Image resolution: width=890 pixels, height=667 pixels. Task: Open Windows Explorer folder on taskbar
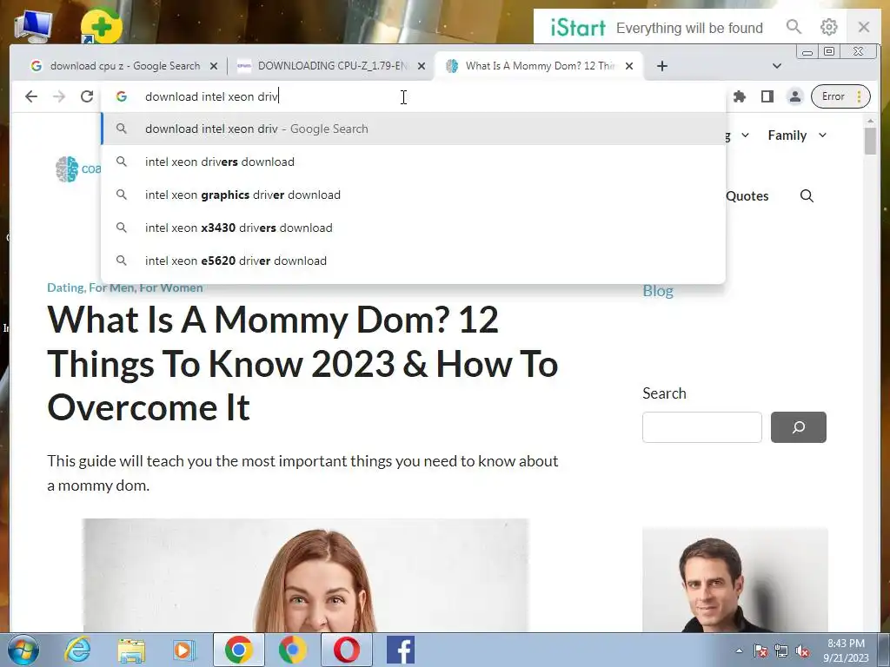(x=131, y=650)
